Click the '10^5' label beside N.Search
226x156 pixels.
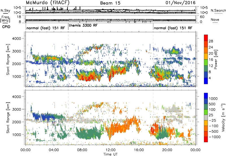pyautogui.click(x=204, y=8)
